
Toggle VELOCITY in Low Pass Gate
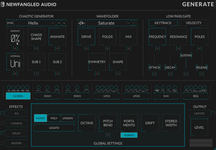pos(194,23)
